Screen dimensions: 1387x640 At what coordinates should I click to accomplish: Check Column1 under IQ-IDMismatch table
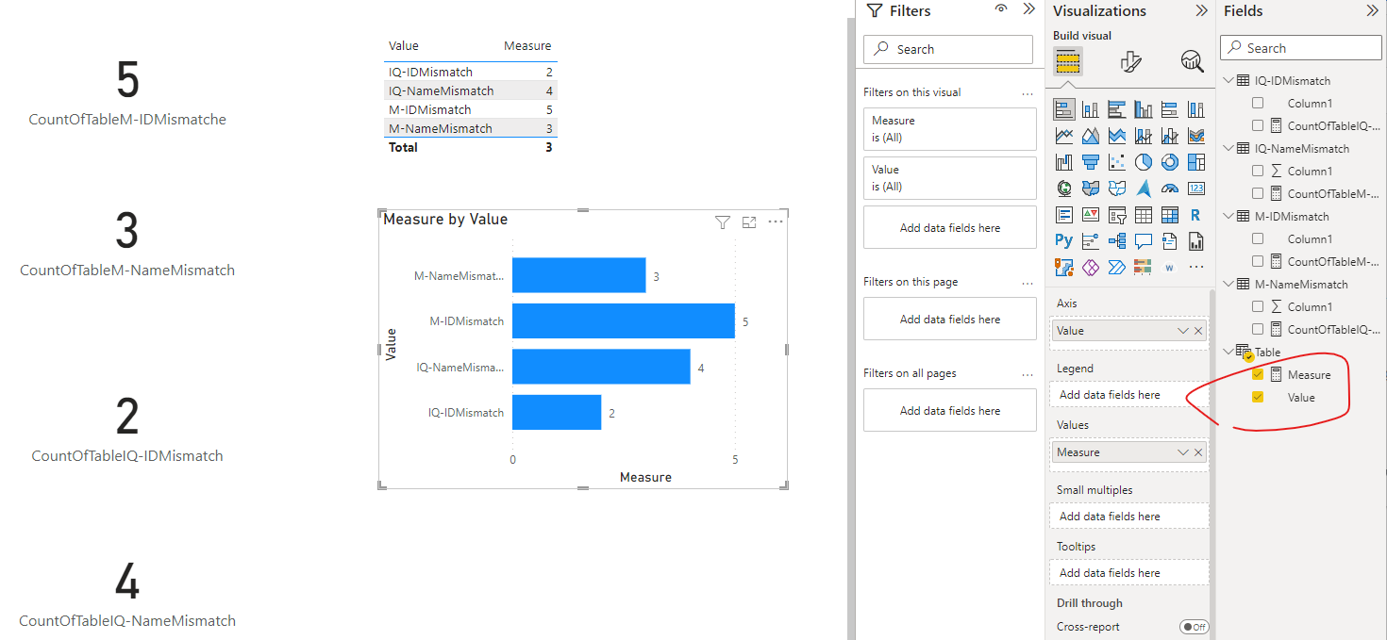click(1257, 103)
